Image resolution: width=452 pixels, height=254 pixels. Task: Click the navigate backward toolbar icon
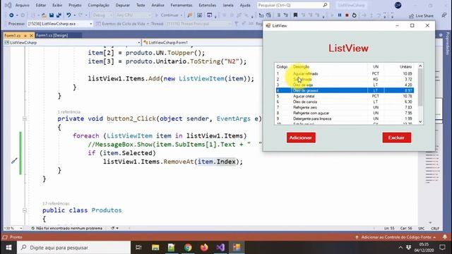click(x=11, y=15)
